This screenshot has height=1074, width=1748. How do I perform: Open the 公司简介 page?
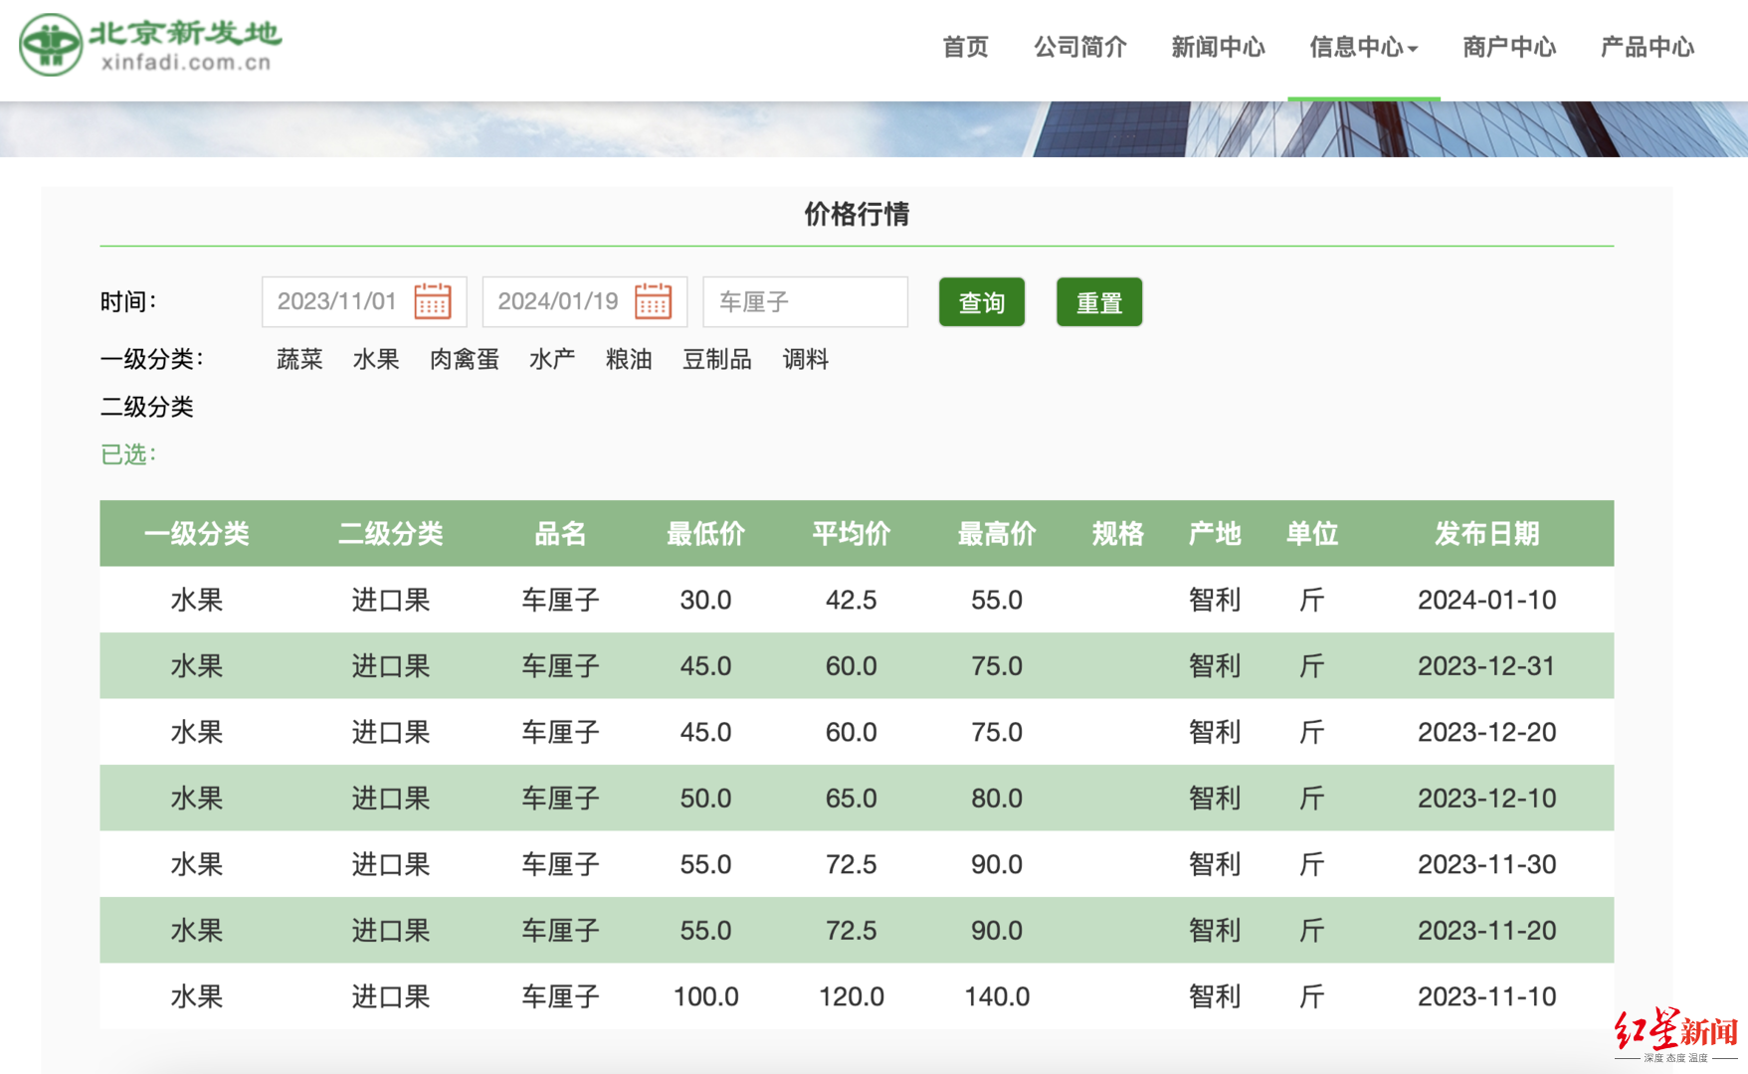tap(1080, 47)
